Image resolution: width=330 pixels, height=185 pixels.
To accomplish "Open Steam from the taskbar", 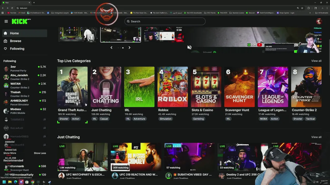I will 49,182.
